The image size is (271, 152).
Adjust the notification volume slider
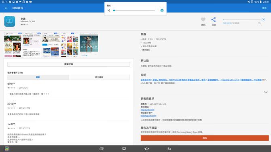coord(134,11)
